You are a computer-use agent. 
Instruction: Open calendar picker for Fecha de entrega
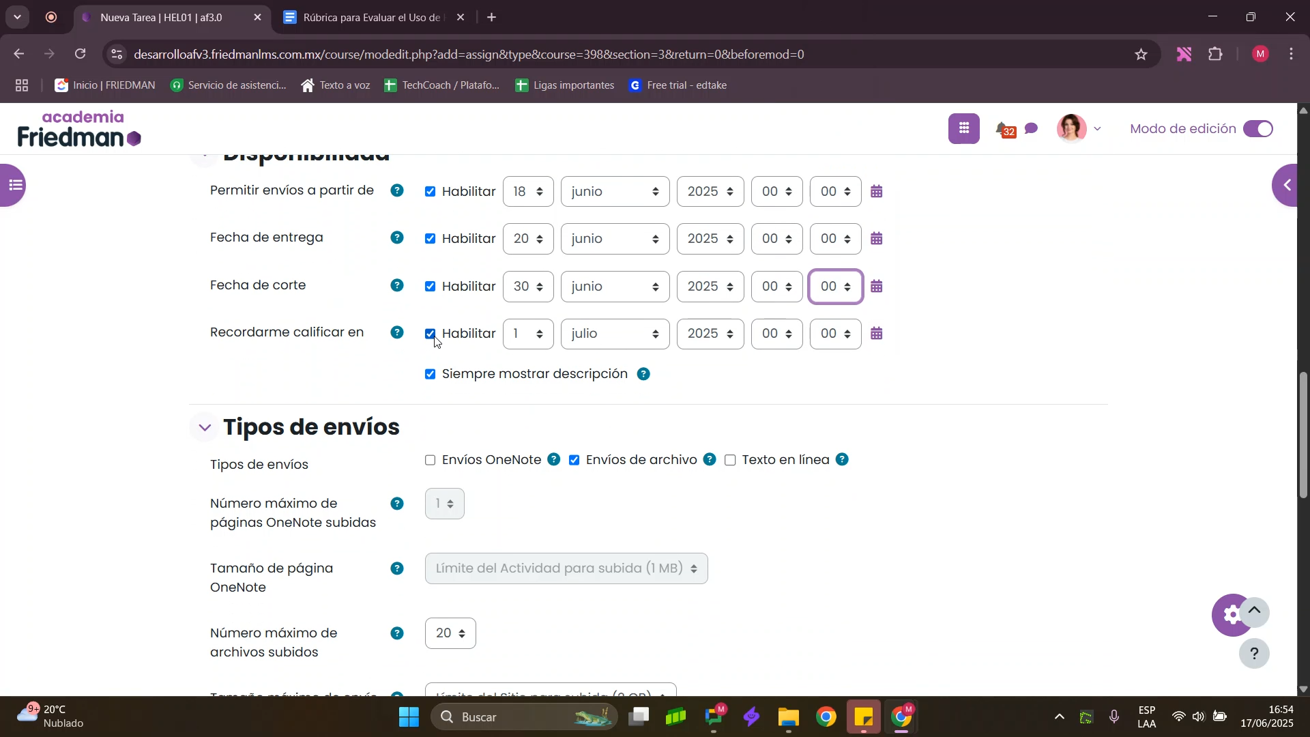pyautogui.click(x=877, y=239)
